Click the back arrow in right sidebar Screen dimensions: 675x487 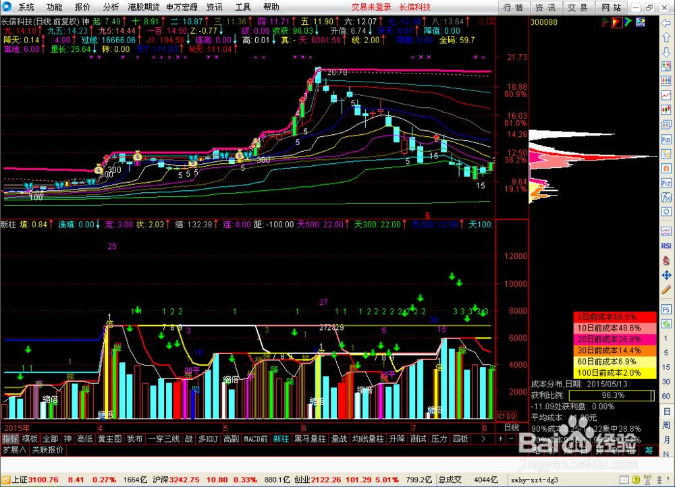(666, 23)
